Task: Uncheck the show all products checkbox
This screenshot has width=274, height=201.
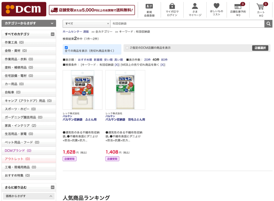Action: coord(66,48)
